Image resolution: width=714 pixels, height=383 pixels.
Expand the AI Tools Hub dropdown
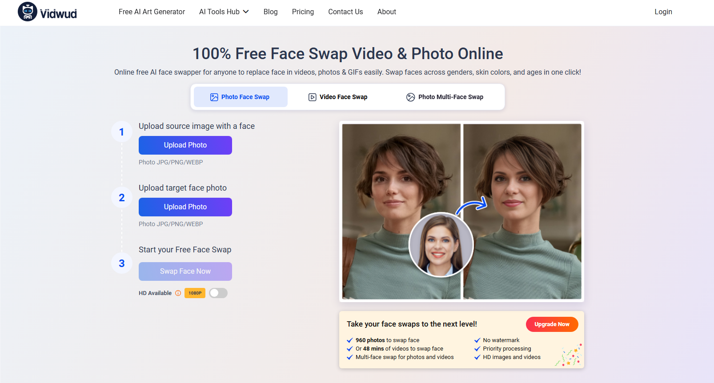tap(224, 12)
